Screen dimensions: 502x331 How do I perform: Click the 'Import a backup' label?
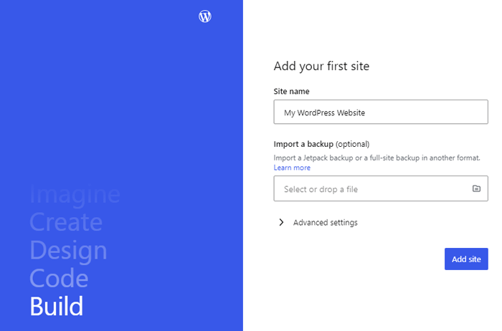[x=303, y=144]
